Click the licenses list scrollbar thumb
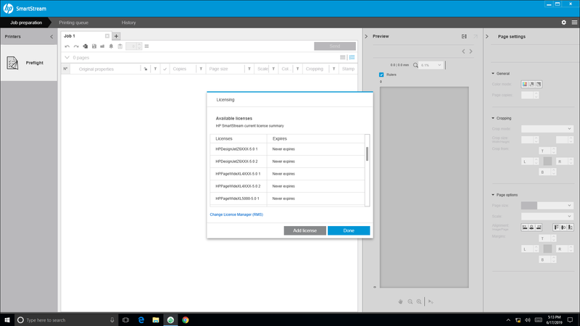Screen dimensions: 580x326 [x=367, y=154]
